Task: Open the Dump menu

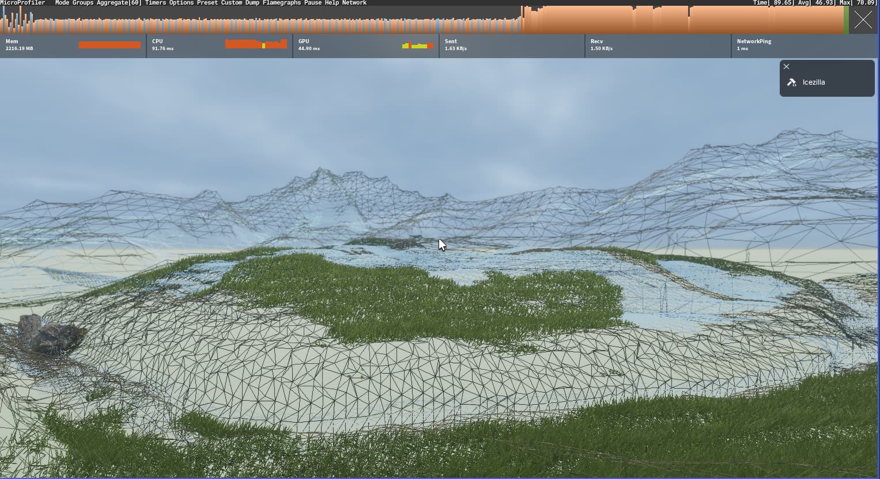Action: pos(252,3)
